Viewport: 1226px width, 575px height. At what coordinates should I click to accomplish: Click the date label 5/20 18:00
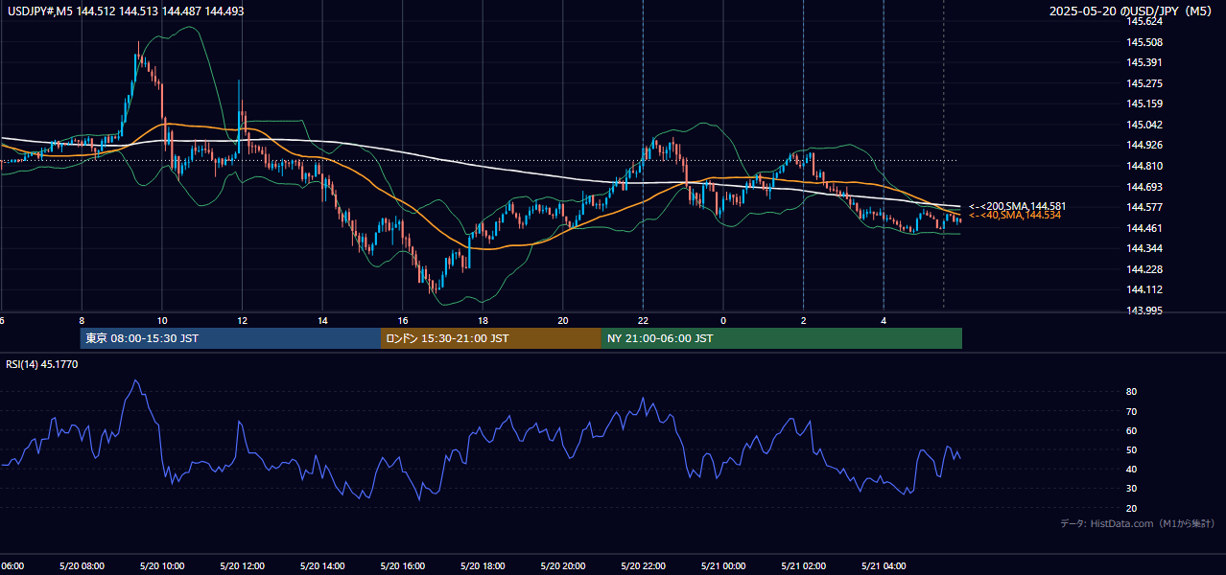click(x=483, y=565)
